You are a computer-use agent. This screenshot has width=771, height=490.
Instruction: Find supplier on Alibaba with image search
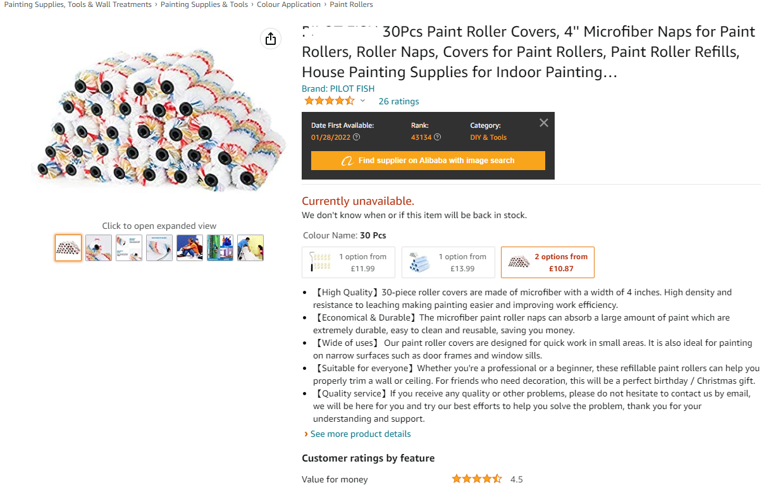428,161
